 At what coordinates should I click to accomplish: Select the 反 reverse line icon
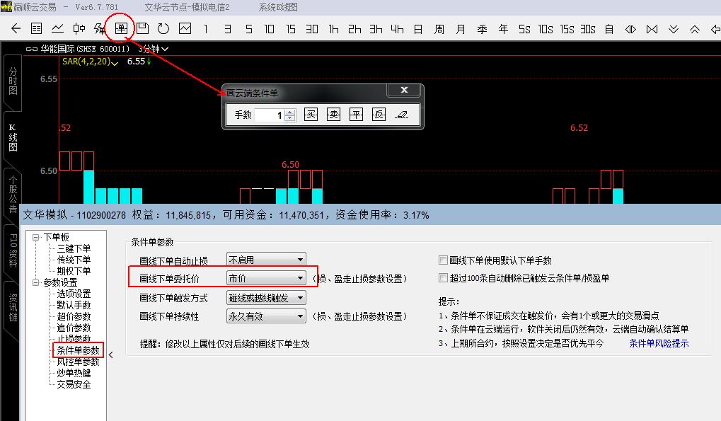pos(379,115)
